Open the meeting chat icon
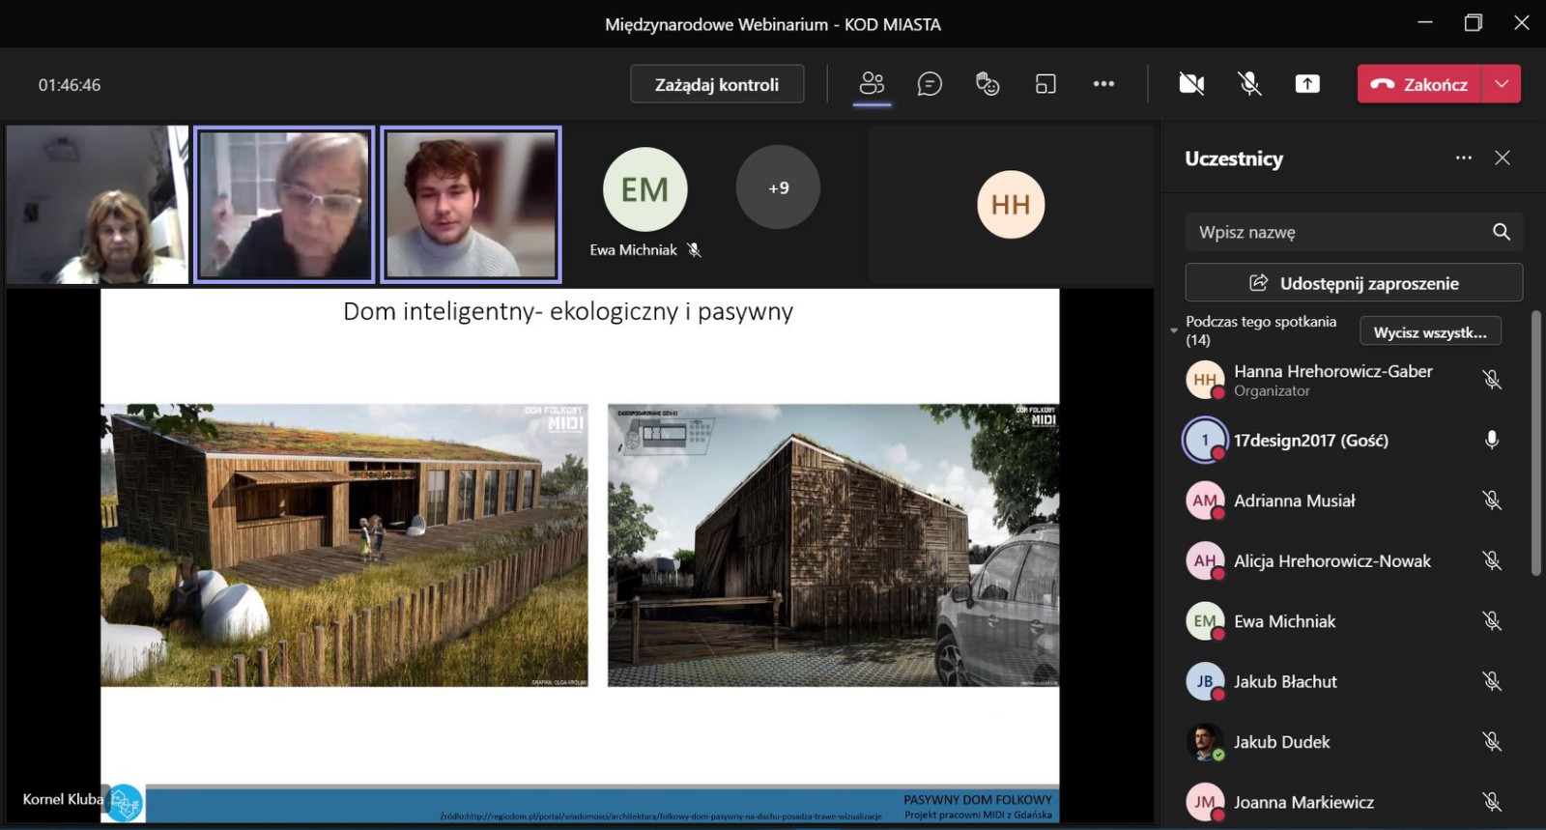The width and height of the screenshot is (1546, 830). [930, 84]
